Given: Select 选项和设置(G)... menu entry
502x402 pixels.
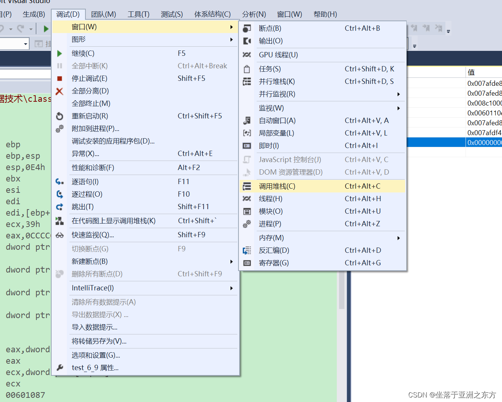Looking at the screenshot, I should (145, 355).
